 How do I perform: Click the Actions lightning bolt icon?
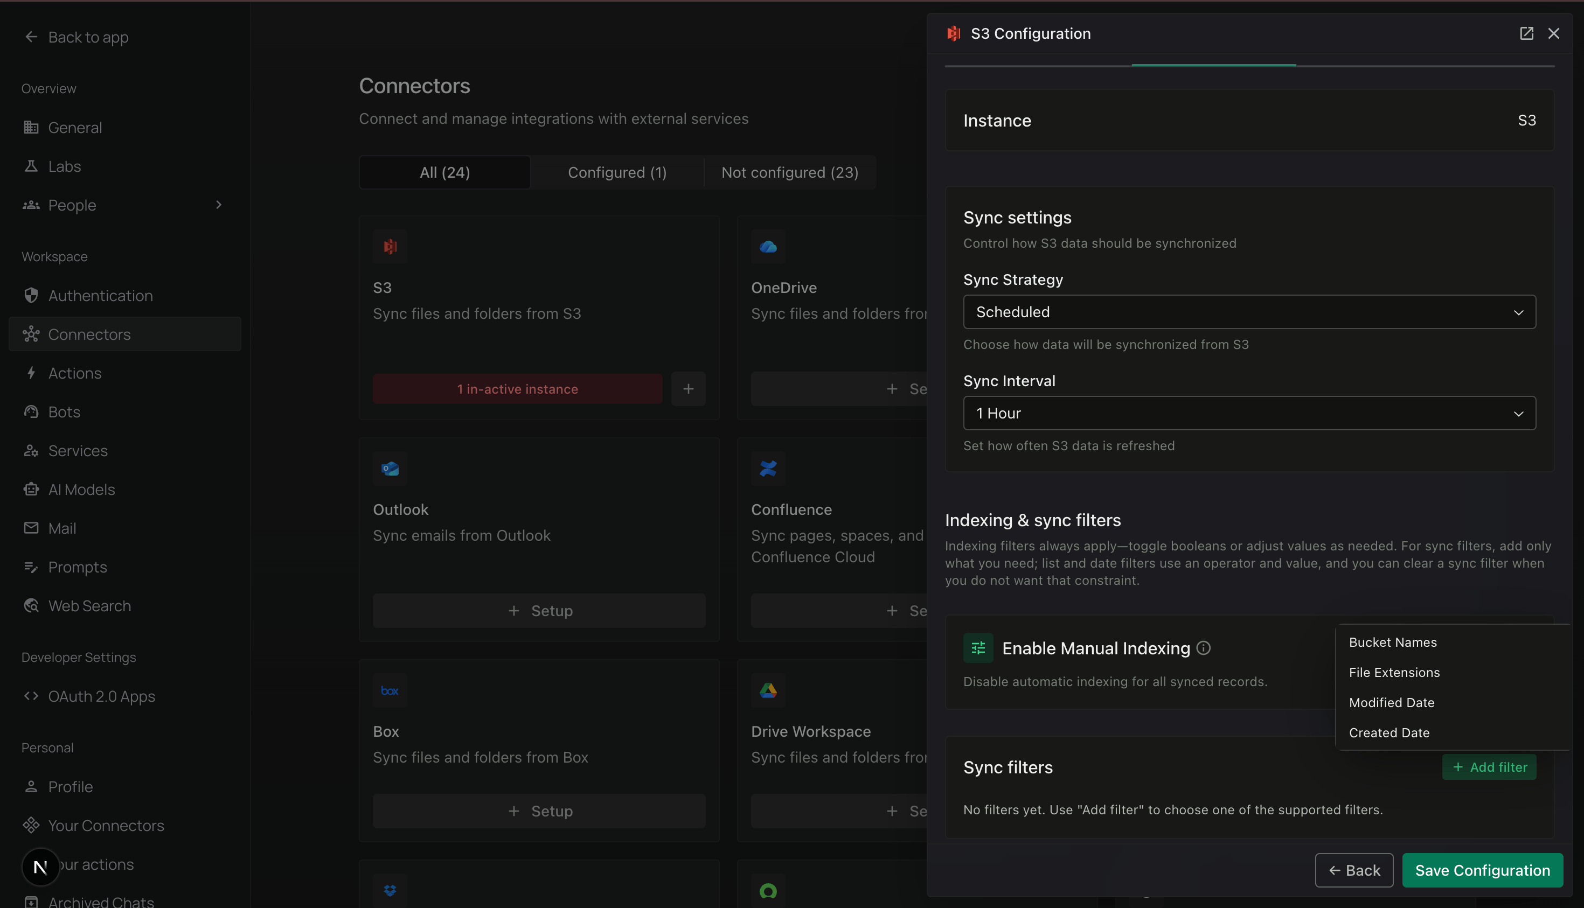(31, 373)
